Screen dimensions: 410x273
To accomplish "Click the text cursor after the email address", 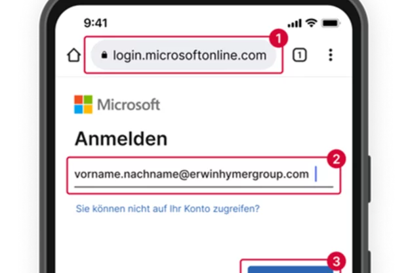I will (x=316, y=174).
